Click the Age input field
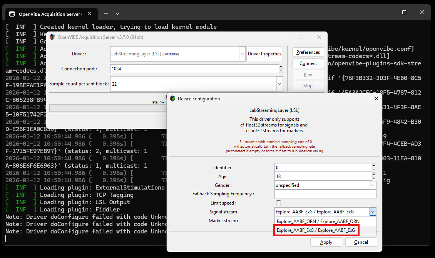The width and height of the screenshot is (435, 258). (323, 176)
